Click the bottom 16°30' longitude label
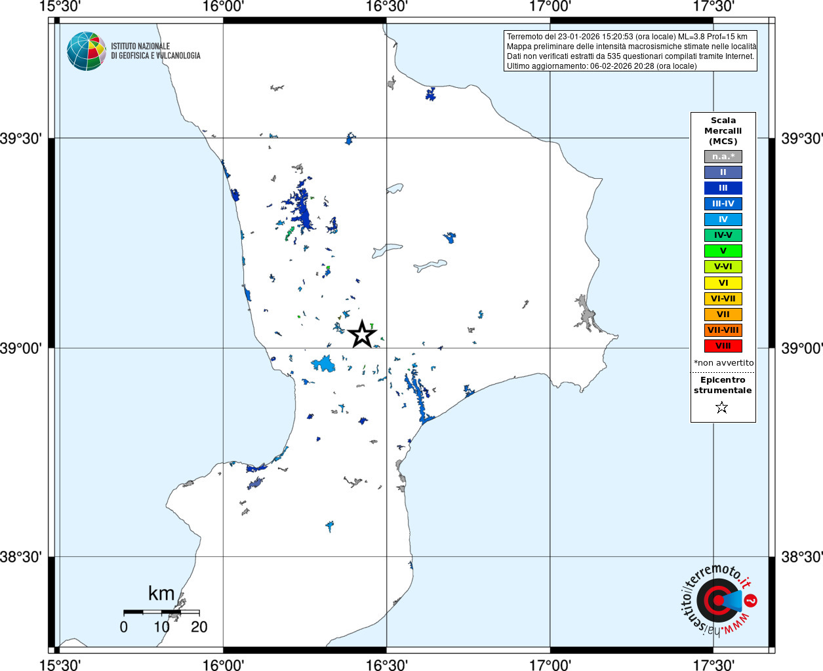823x671 pixels. (x=386, y=665)
